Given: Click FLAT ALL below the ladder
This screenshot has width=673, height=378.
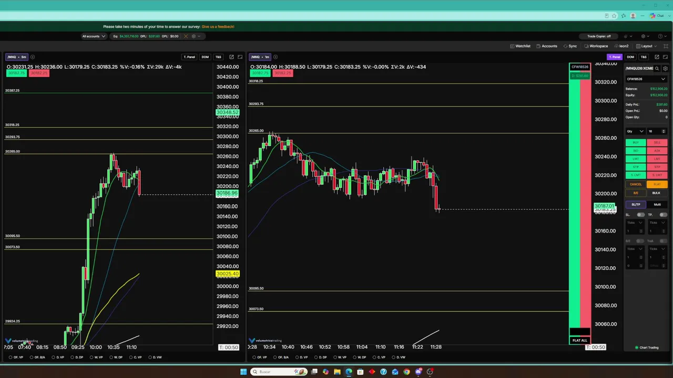Looking at the screenshot, I should (580, 340).
